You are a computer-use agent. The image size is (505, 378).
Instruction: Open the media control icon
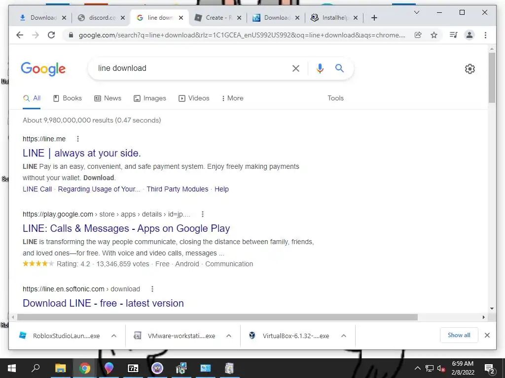point(454,35)
